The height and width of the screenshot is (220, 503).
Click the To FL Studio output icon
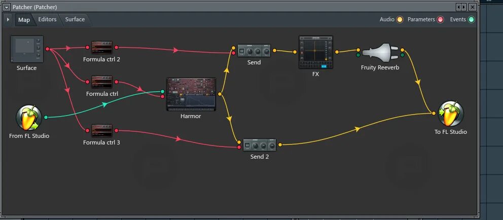pos(451,114)
